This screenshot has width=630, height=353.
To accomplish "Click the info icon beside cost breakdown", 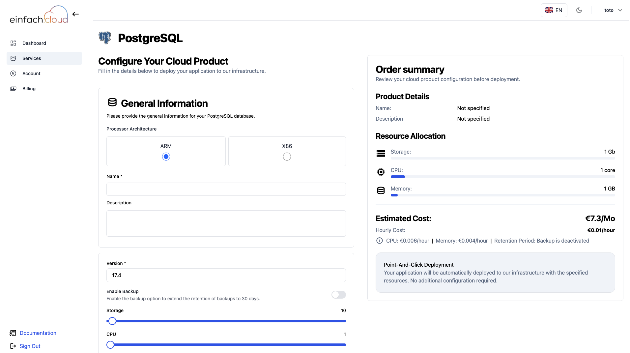I will (380, 241).
